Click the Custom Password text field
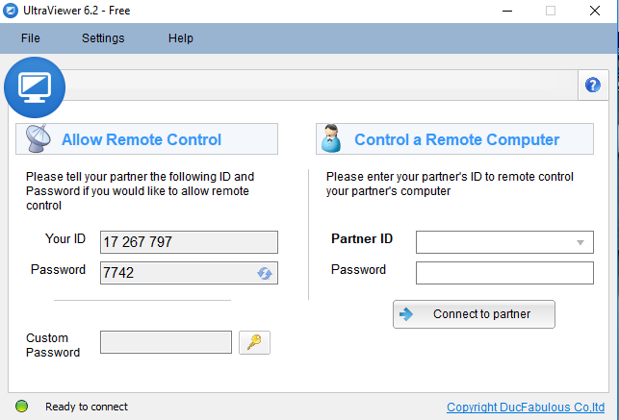 click(x=166, y=342)
